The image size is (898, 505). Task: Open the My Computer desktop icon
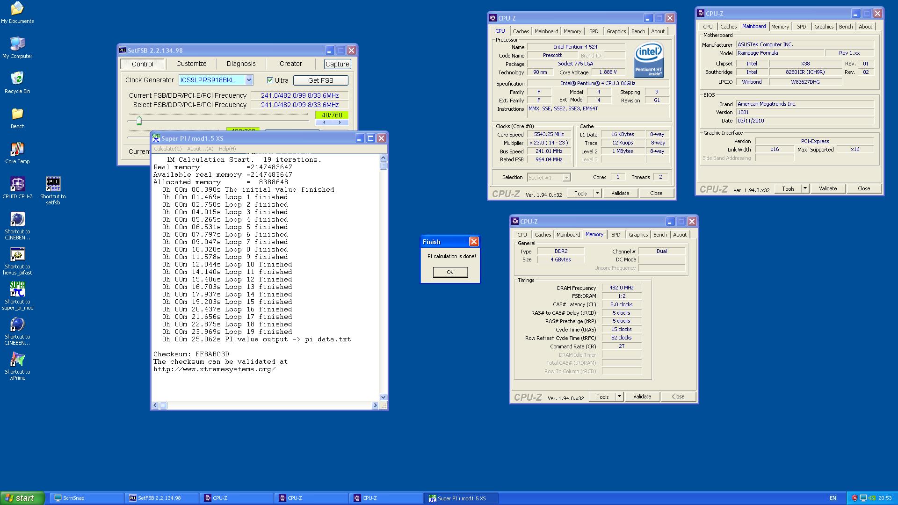tap(17, 48)
